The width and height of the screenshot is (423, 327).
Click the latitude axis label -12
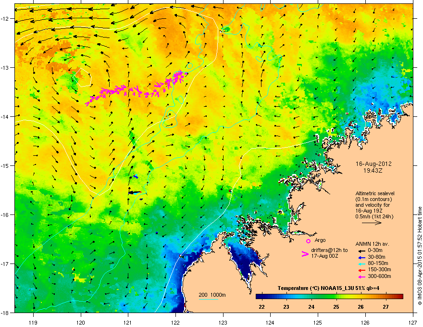pyautogui.click(x=5, y=19)
